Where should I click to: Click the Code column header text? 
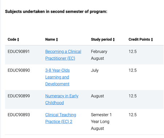pyautogui.click(x=12, y=39)
